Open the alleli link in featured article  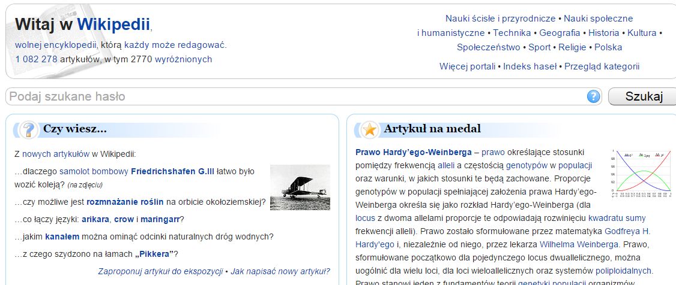[446, 165]
